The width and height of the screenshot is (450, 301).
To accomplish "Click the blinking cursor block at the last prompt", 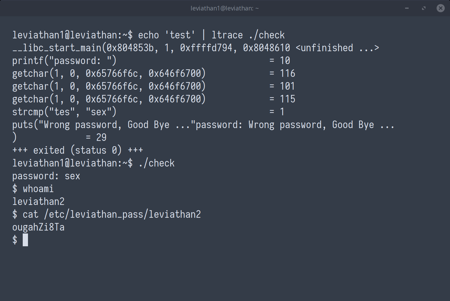I will [x=25, y=240].
